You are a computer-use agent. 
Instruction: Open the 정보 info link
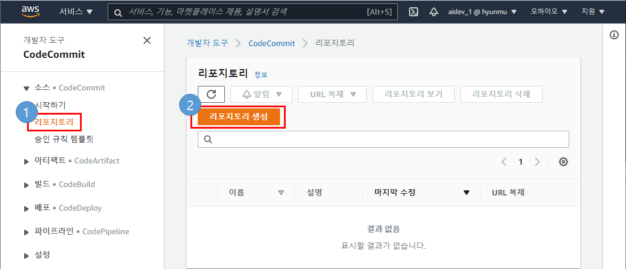click(261, 75)
